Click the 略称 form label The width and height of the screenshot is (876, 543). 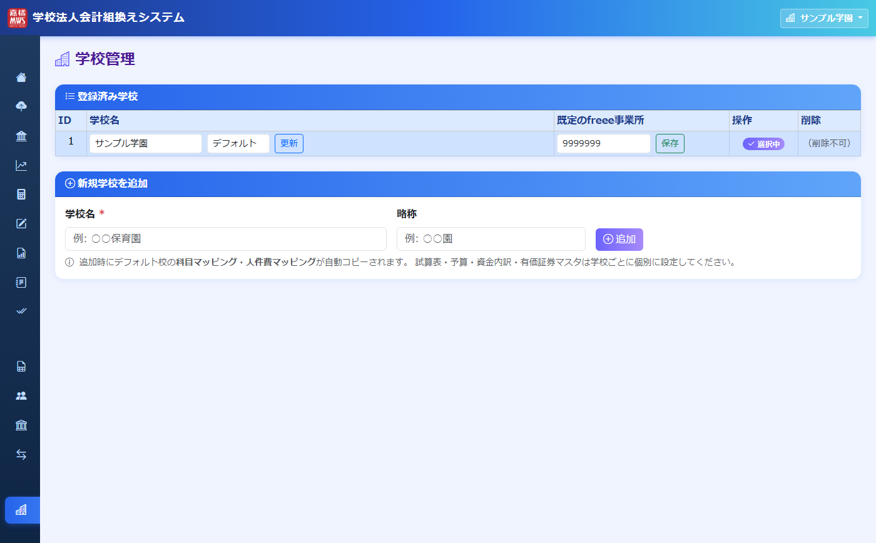click(x=407, y=214)
